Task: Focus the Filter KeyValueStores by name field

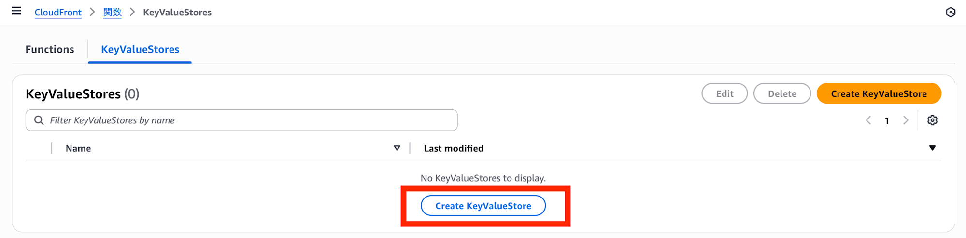Action: (x=251, y=120)
